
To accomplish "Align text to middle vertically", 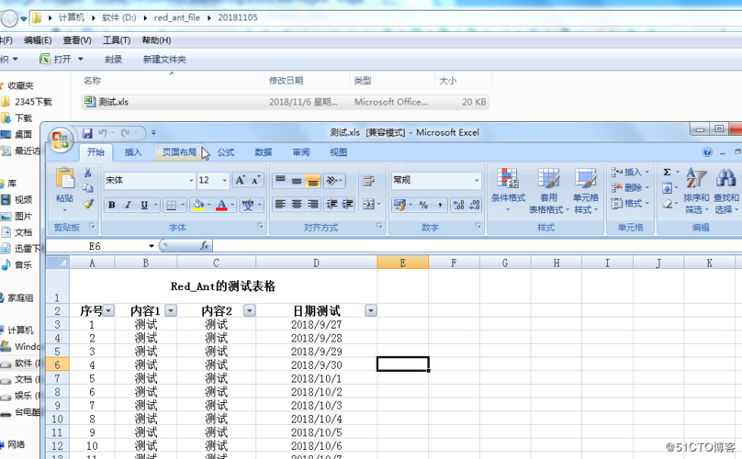I will 297,180.
